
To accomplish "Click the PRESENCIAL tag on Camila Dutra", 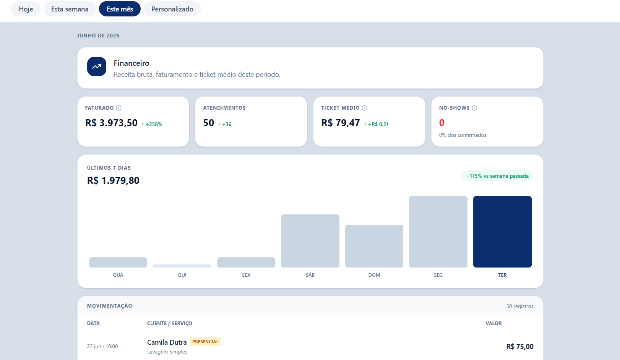I will coord(205,342).
